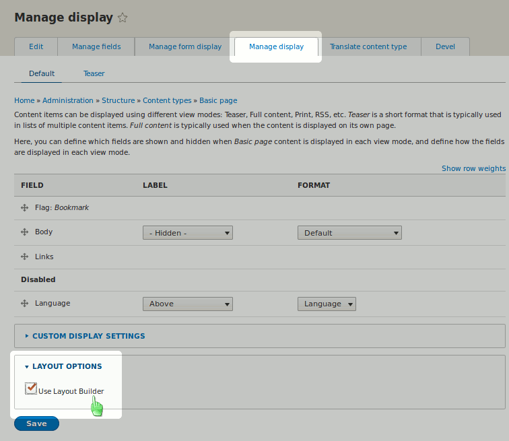The height and width of the screenshot is (441, 509).
Task: Go to the Translate content type tab
Action: coord(368,46)
